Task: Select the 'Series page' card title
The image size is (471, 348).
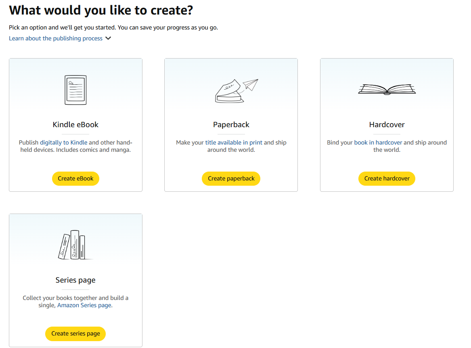Action: pos(76,280)
